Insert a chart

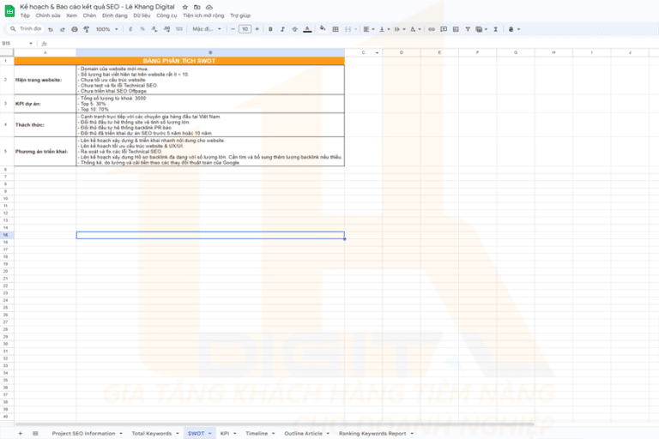(x=456, y=29)
